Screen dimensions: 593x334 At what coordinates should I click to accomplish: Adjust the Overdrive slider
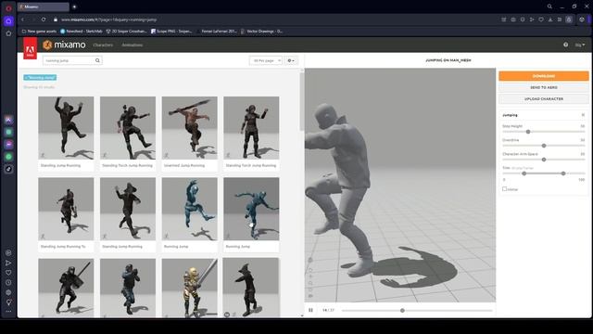[x=544, y=146]
